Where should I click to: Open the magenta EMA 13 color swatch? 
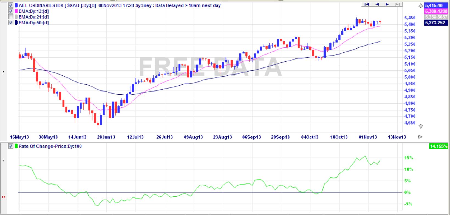[x=16, y=11]
